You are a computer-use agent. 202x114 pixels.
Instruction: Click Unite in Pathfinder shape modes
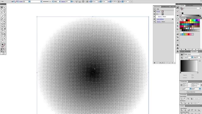click(x=182, y=99)
